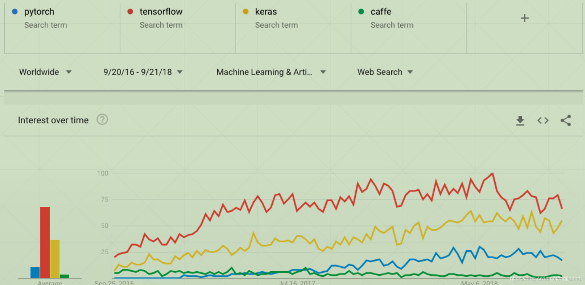Viewport: 585px width, 285px height.
Task: Select the tensorflow search term box
Action: (x=178, y=27)
